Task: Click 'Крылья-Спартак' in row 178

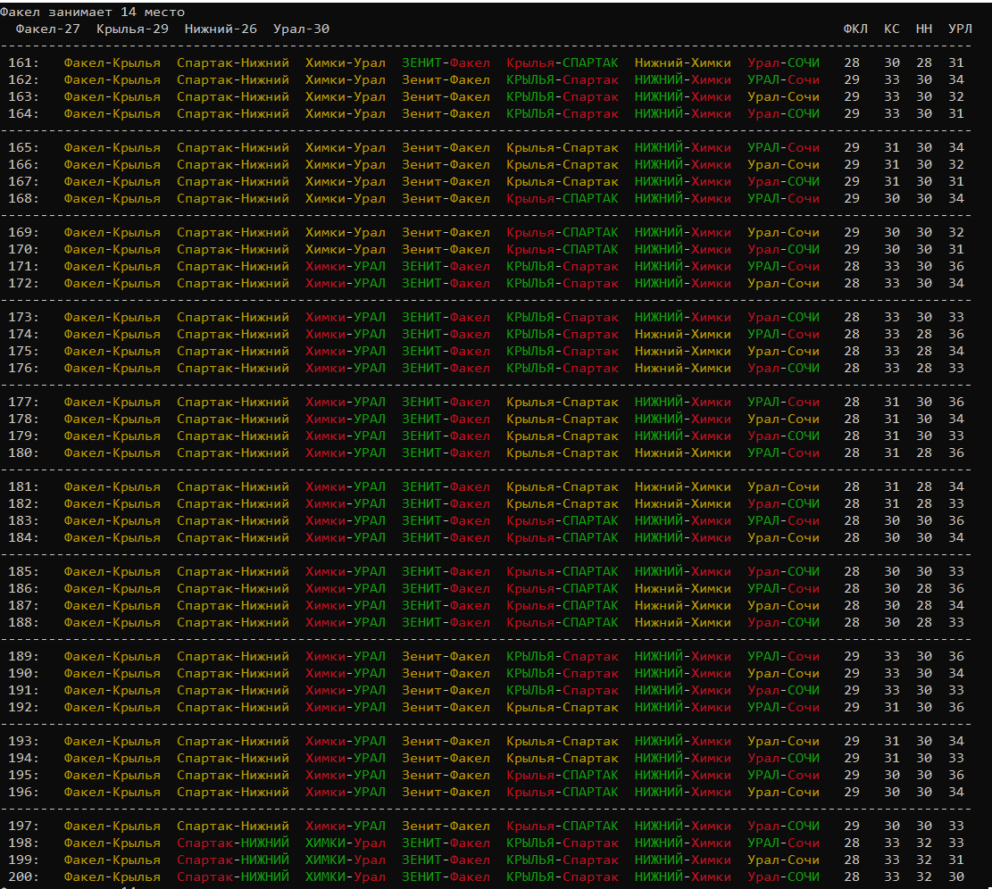Action: [x=563, y=420]
